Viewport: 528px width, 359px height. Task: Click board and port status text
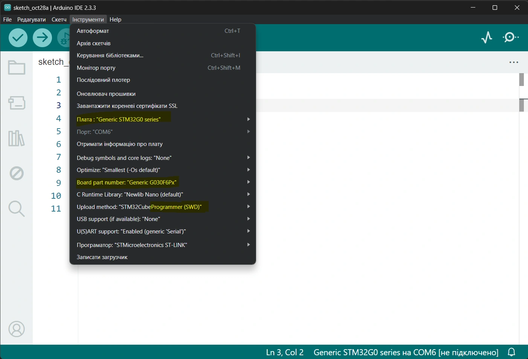pos(406,352)
